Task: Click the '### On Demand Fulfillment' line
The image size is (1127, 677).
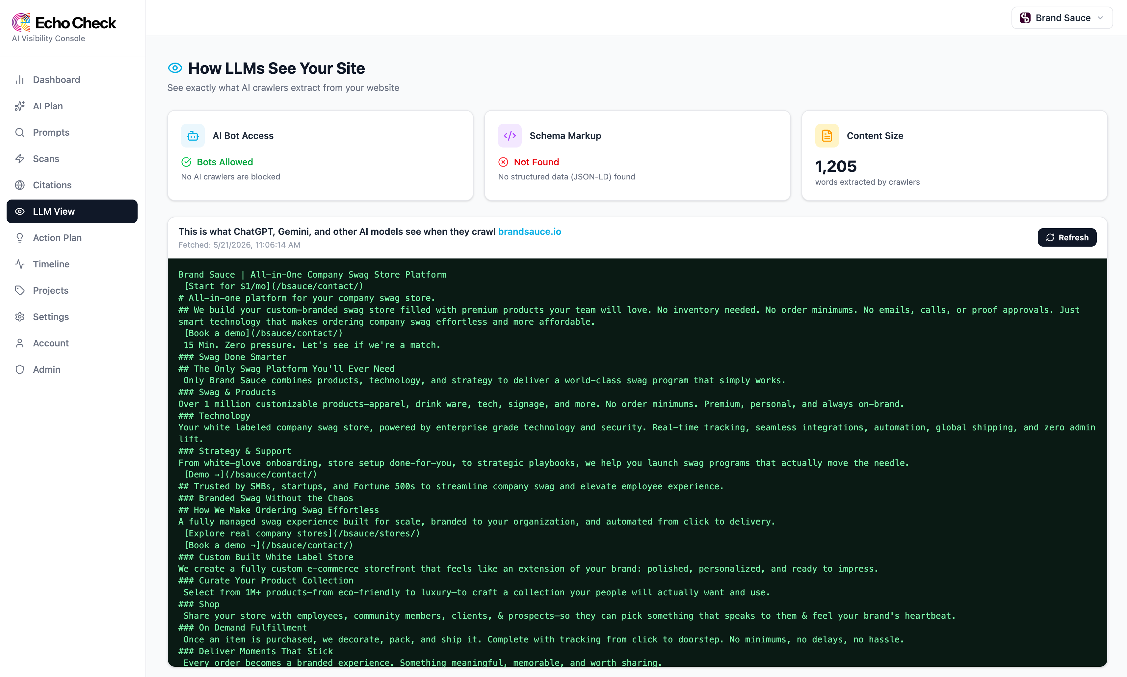Action: click(243, 628)
